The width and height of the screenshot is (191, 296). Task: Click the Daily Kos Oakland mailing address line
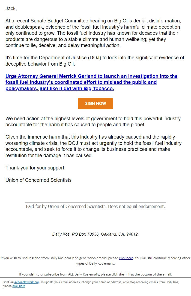(95, 234)
